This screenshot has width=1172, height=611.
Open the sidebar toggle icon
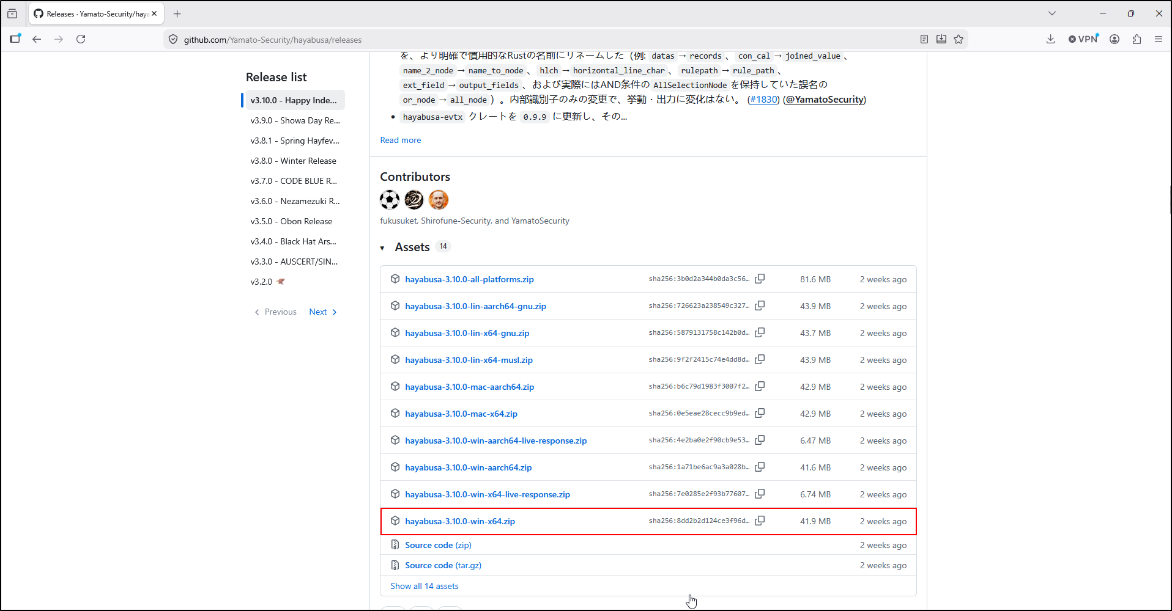pos(15,39)
